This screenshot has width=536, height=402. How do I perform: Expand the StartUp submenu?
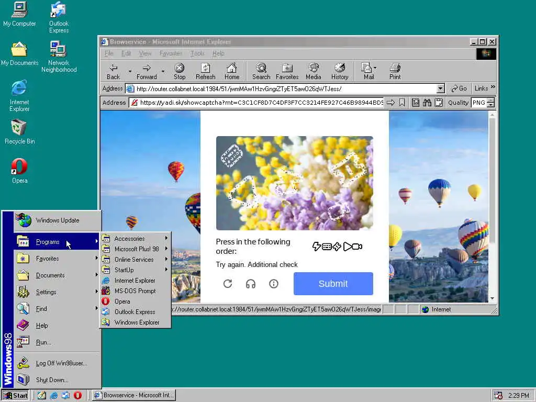136,270
